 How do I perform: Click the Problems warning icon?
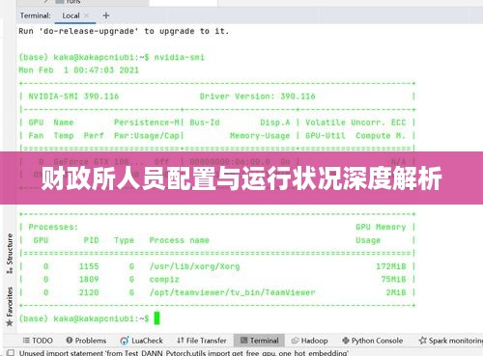point(69,341)
